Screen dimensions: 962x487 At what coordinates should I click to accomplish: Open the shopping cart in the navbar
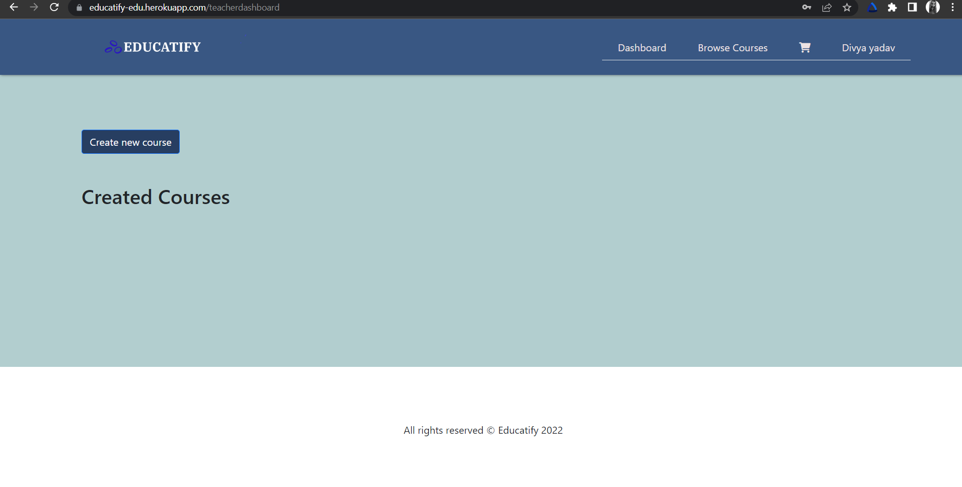[x=804, y=47]
